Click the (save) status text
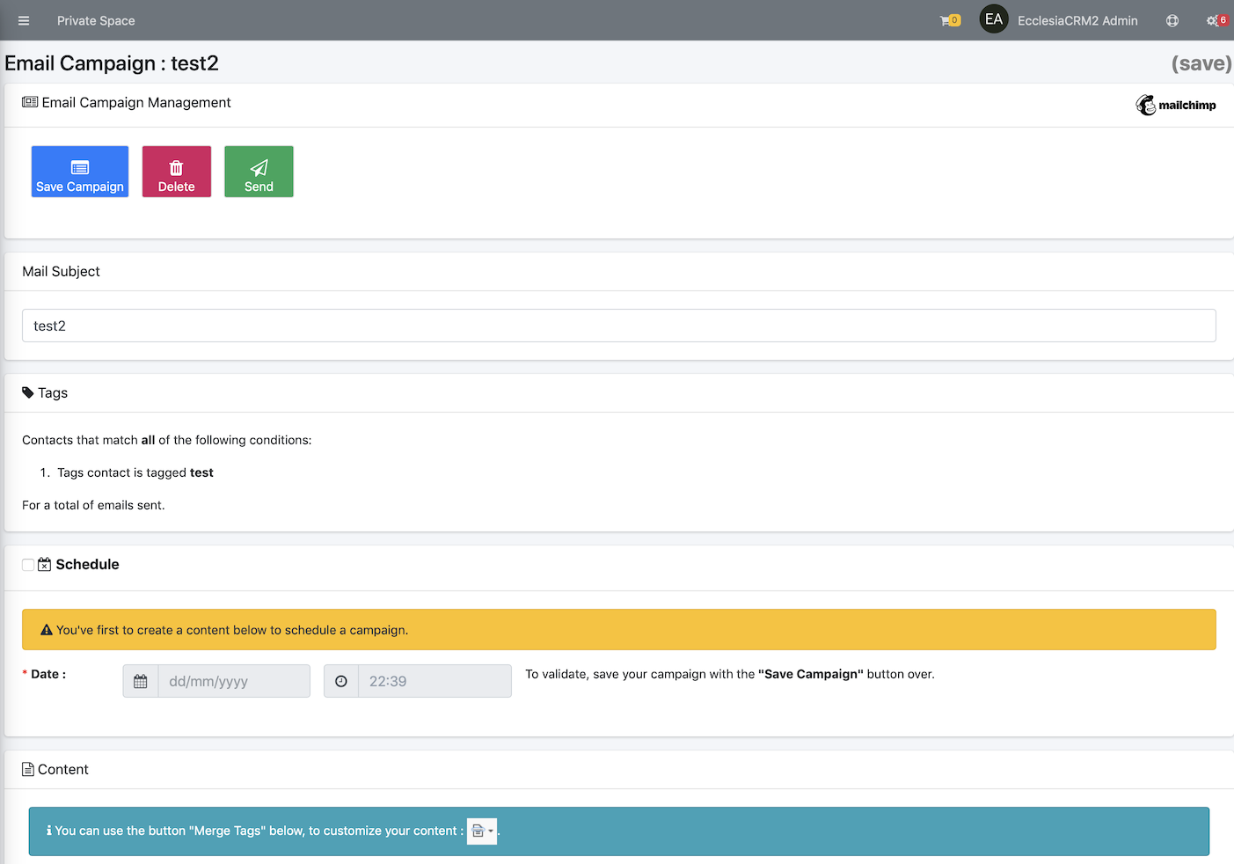 coord(1201,63)
